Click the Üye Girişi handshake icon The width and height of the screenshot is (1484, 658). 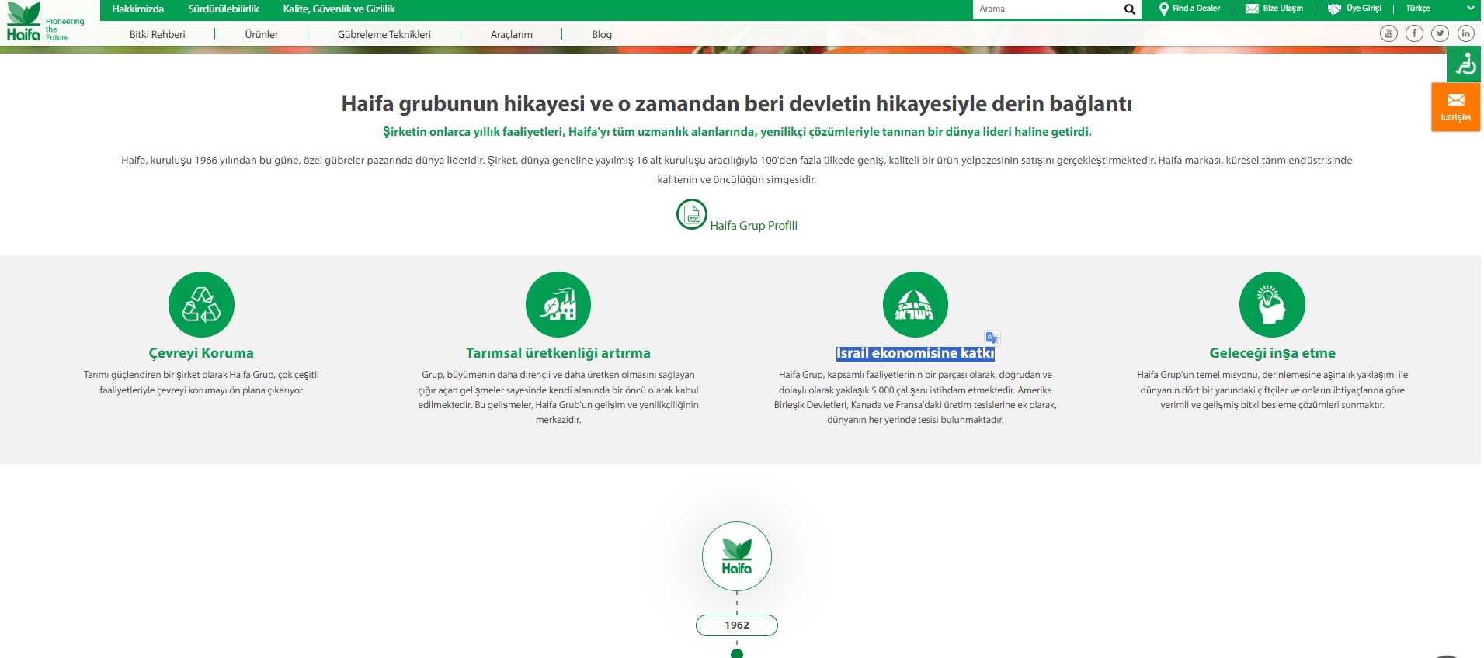point(1334,9)
